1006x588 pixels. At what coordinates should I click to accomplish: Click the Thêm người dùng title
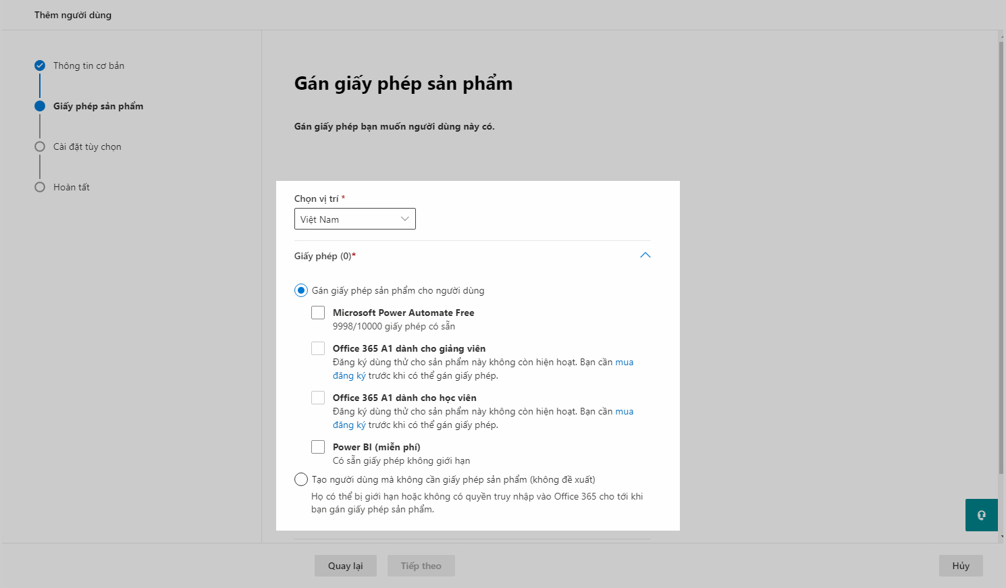tap(73, 15)
